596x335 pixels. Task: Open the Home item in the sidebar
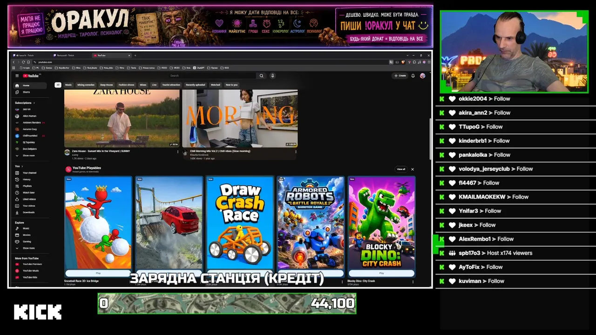pyautogui.click(x=31, y=86)
